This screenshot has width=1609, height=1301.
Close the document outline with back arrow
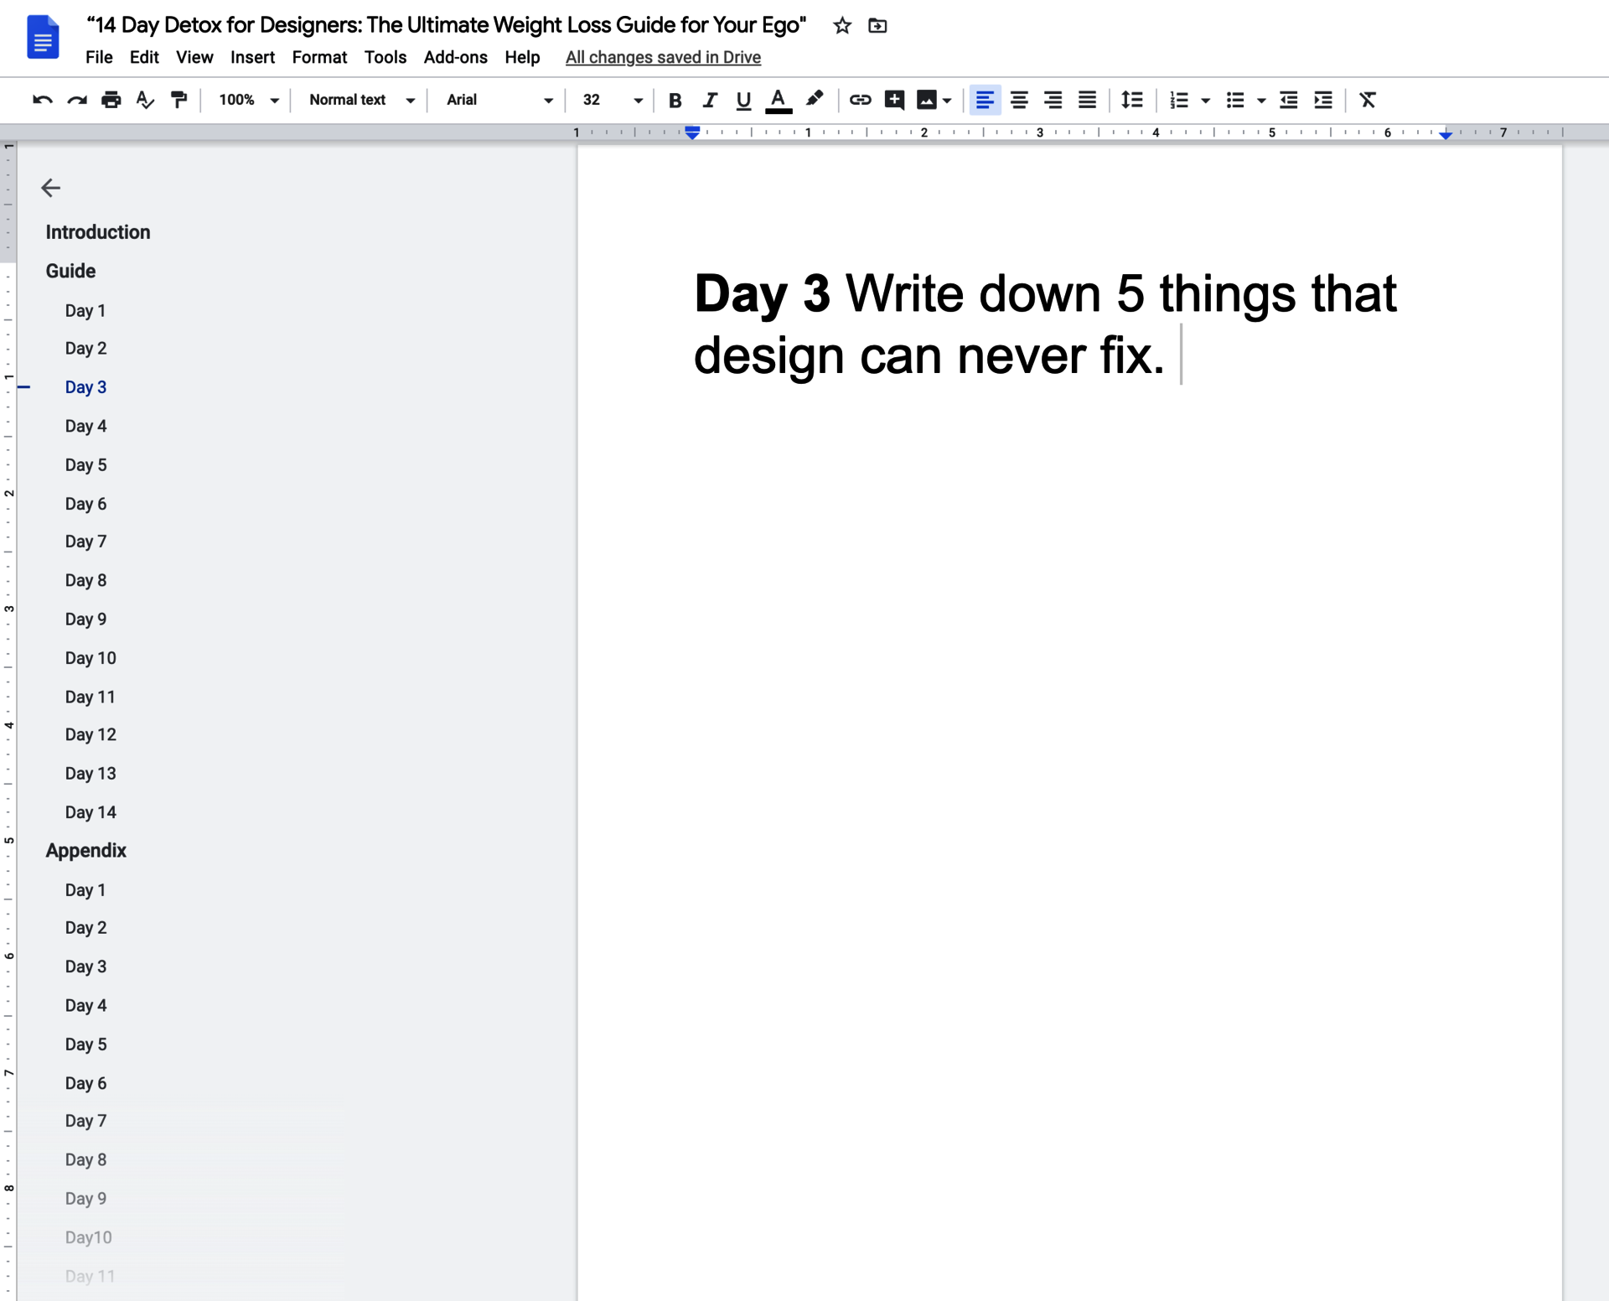(x=51, y=188)
